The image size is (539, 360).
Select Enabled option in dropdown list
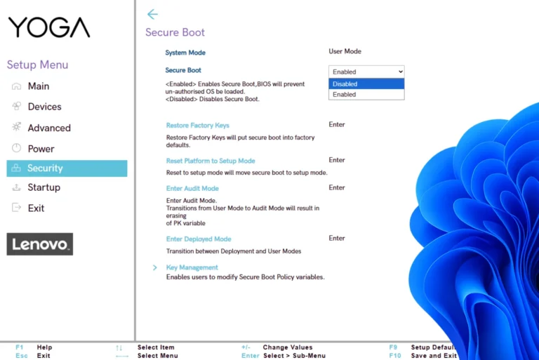point(366,94)
